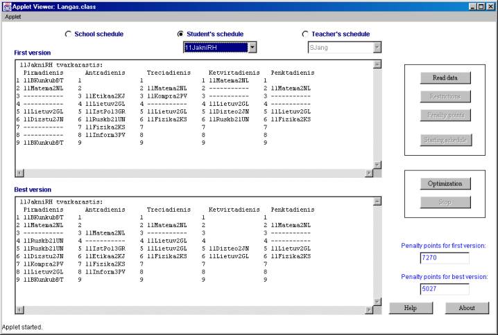Image resolution: width=498 pixels, height=335 pixels.
Task: Click the best version penalty points field
Action: tap(445, 289)
